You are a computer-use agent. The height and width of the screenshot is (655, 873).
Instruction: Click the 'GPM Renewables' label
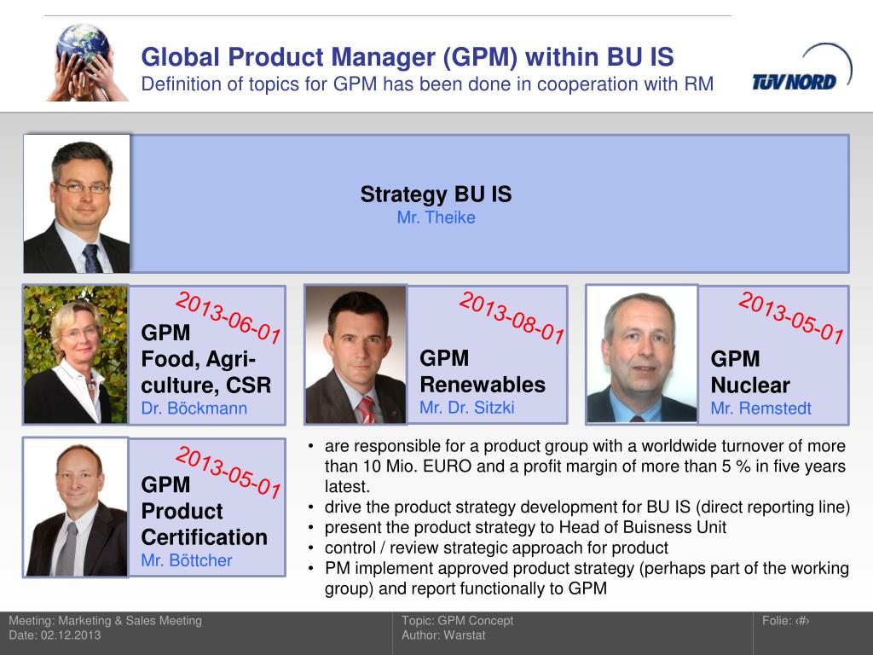(x=483, y=372)
